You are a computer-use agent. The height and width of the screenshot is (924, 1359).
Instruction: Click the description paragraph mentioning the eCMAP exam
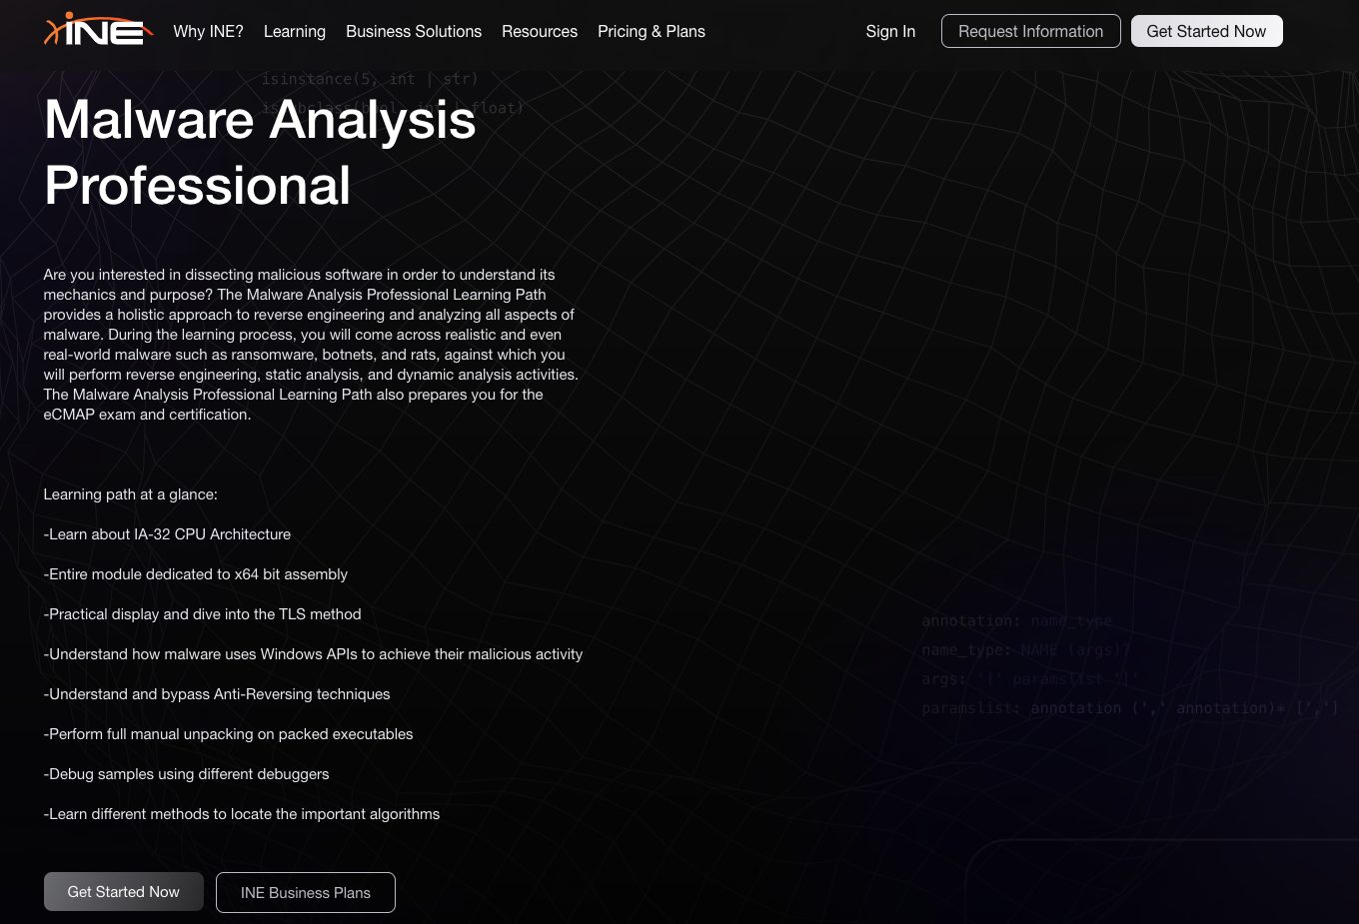311,345
